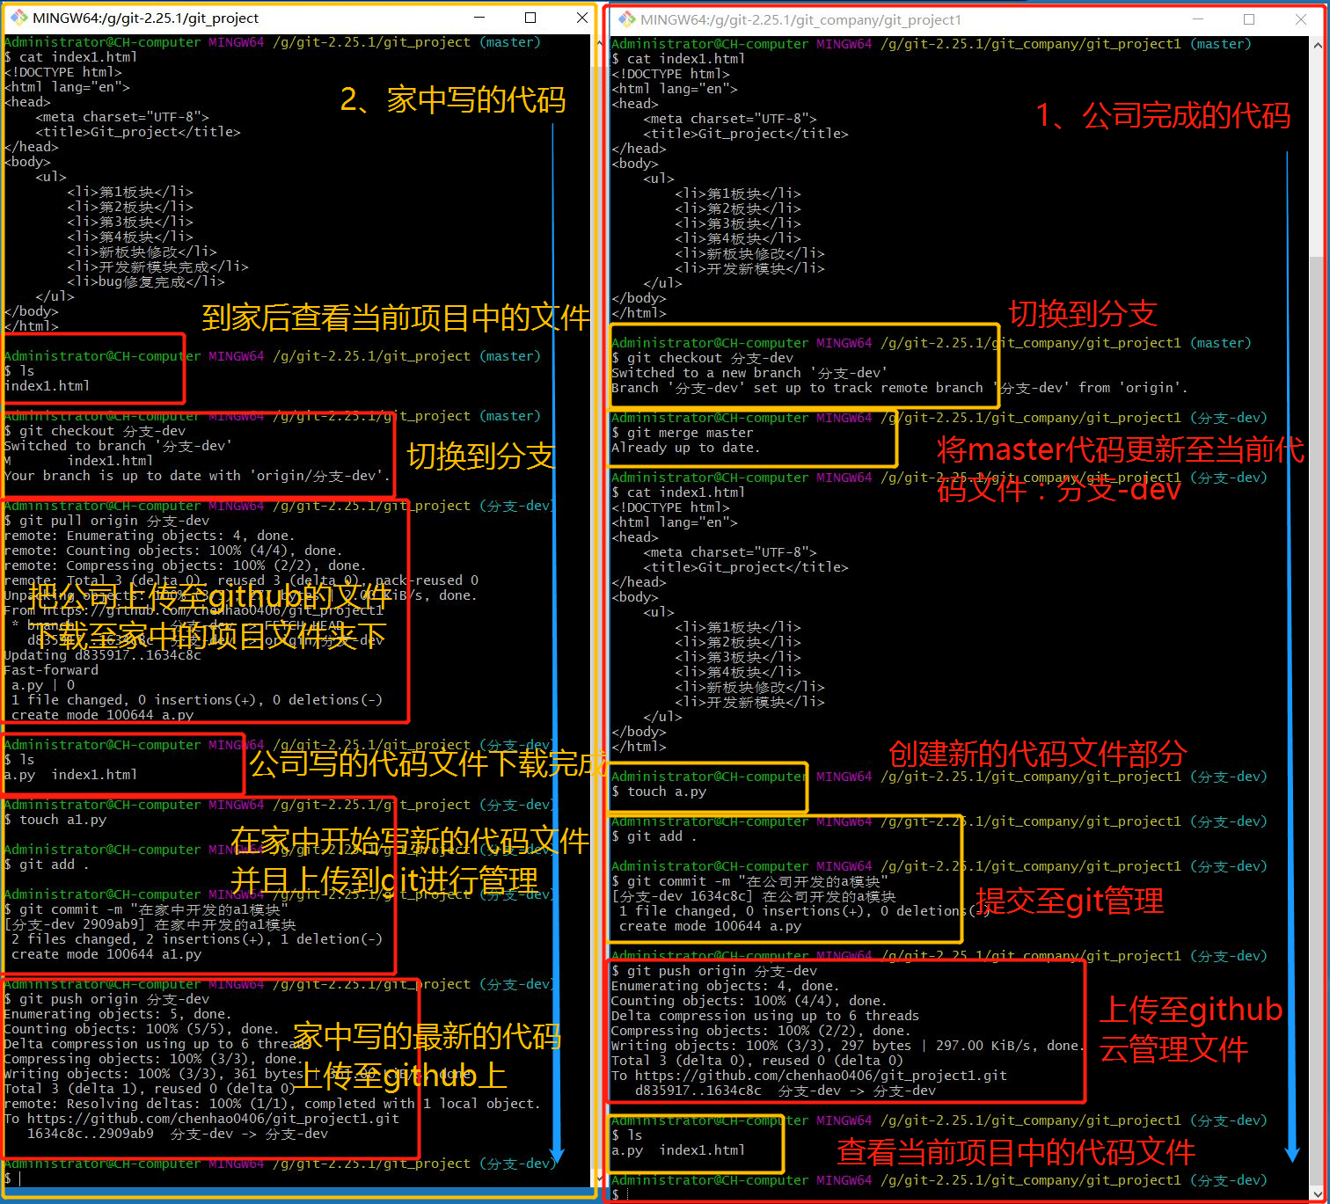Click 'Updating d835917..1634c8c' line
1330x1204 pixels.
tap(102, 655)
